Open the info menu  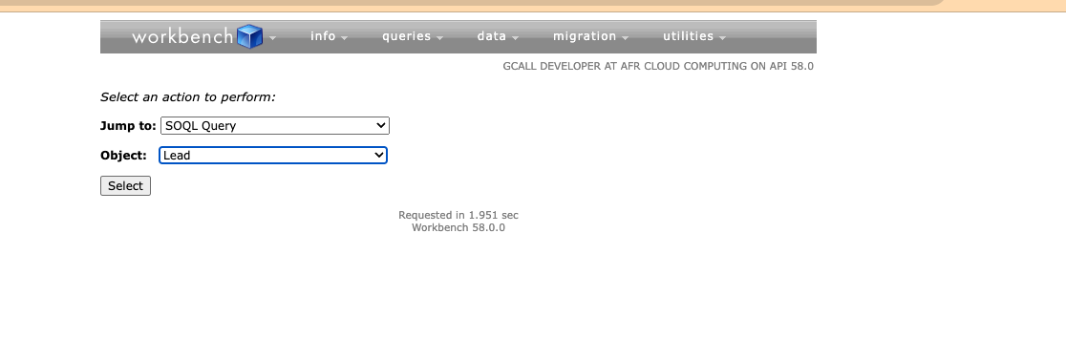click(x=323, y=36)
